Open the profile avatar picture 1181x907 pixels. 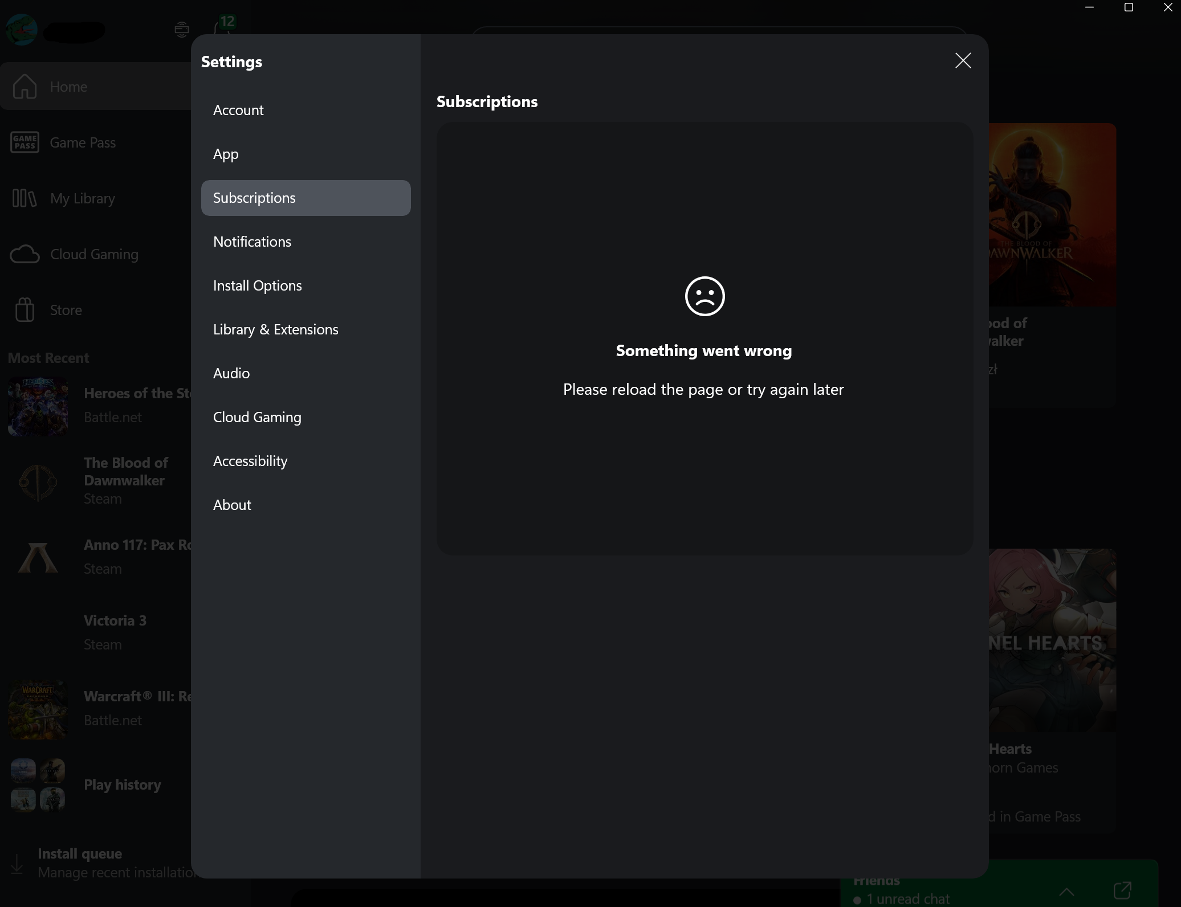pos(22,30)
